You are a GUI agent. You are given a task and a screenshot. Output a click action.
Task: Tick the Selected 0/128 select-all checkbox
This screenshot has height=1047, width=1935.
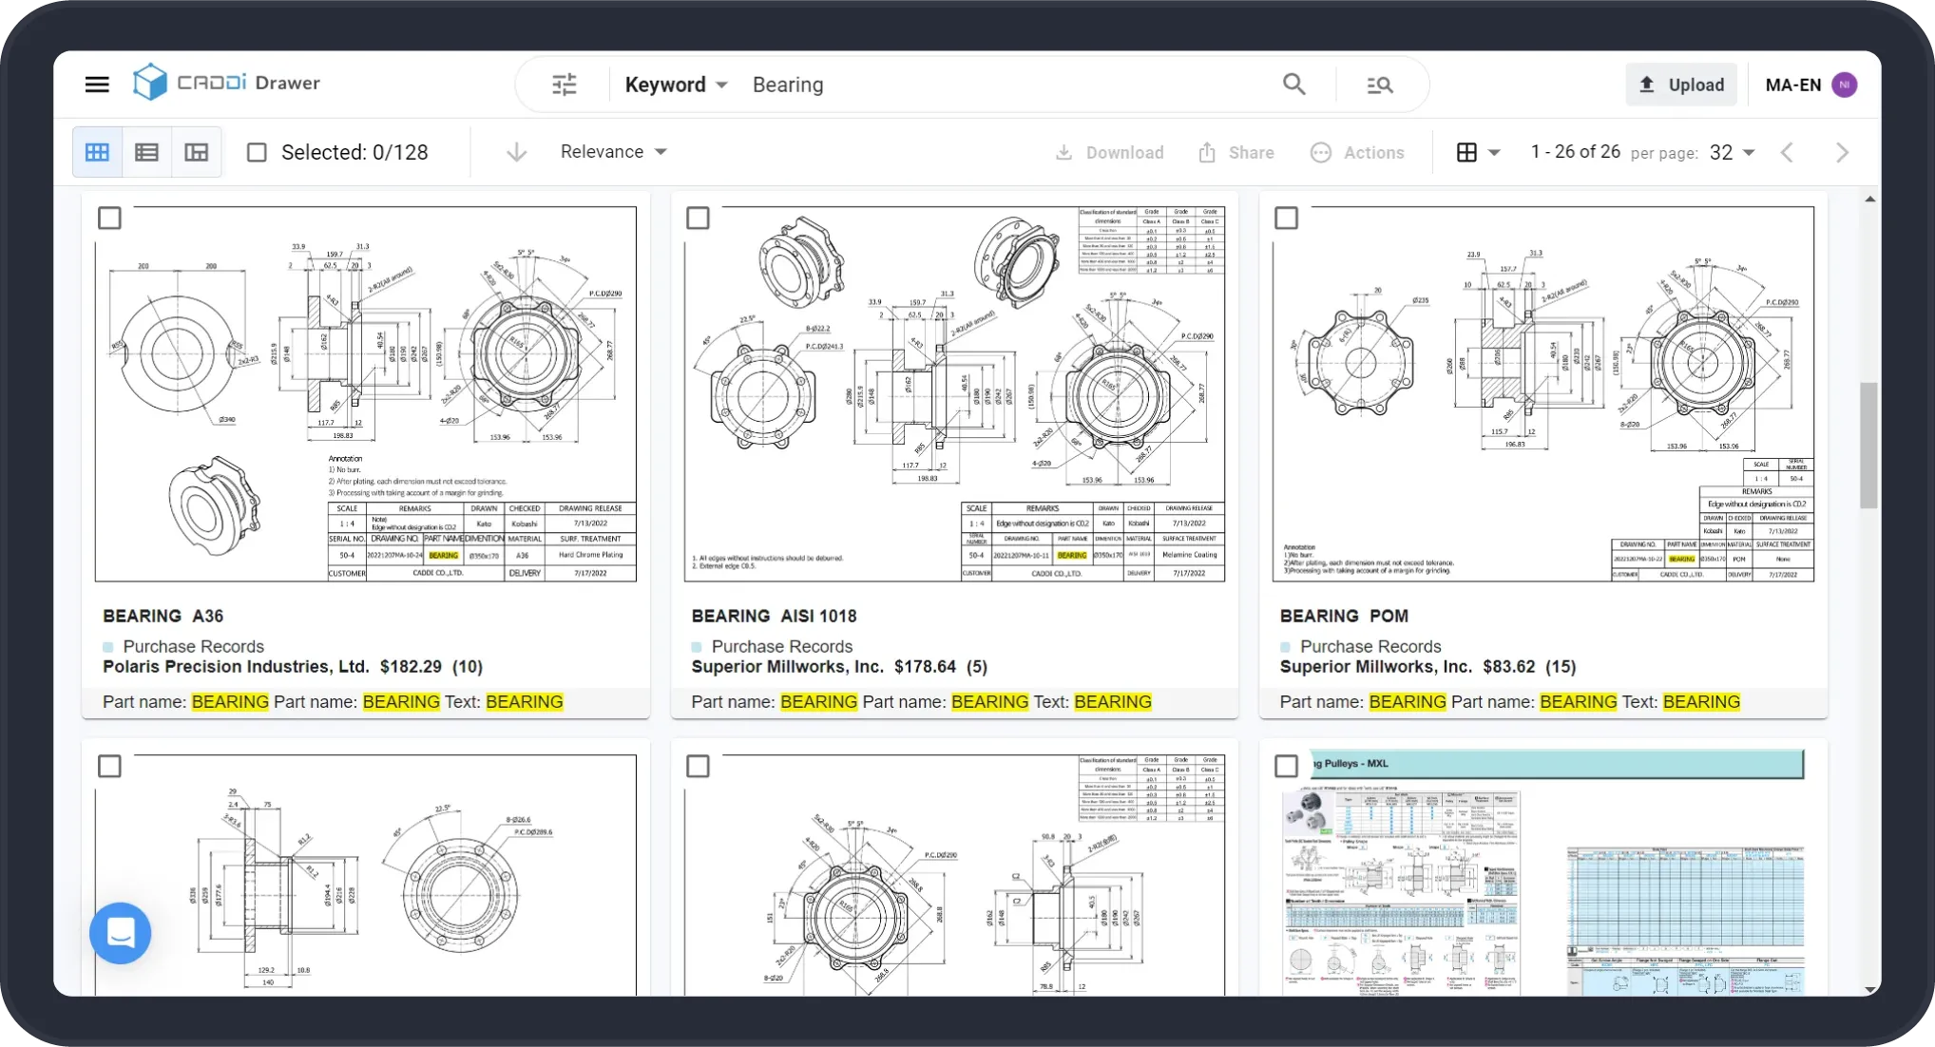257,152
